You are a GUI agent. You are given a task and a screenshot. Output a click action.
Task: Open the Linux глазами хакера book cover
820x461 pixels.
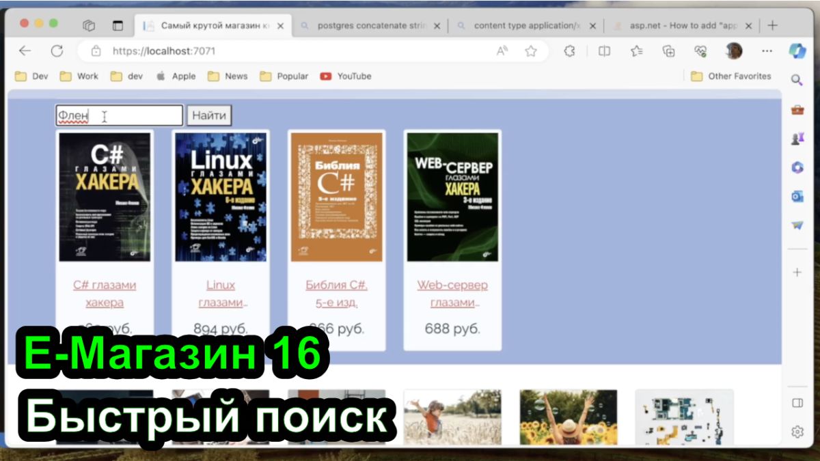(221, 197)
